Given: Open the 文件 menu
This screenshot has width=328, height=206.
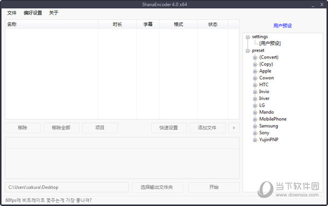Looking at the screenshot, I should coord(11,13).
